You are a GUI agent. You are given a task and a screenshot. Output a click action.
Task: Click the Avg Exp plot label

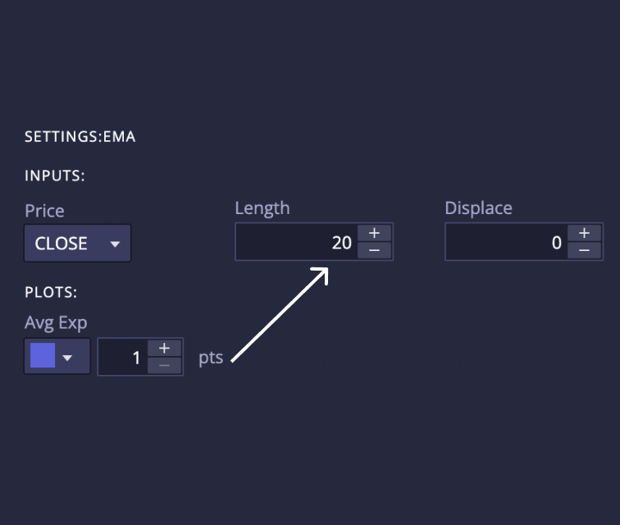pos(56,322)
